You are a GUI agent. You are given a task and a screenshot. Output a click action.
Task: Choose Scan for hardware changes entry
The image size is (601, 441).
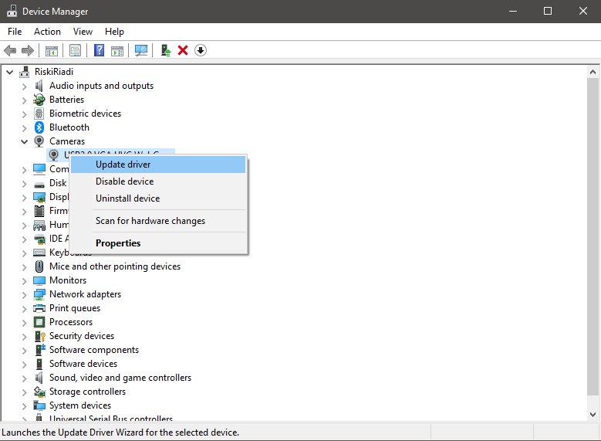158,221
